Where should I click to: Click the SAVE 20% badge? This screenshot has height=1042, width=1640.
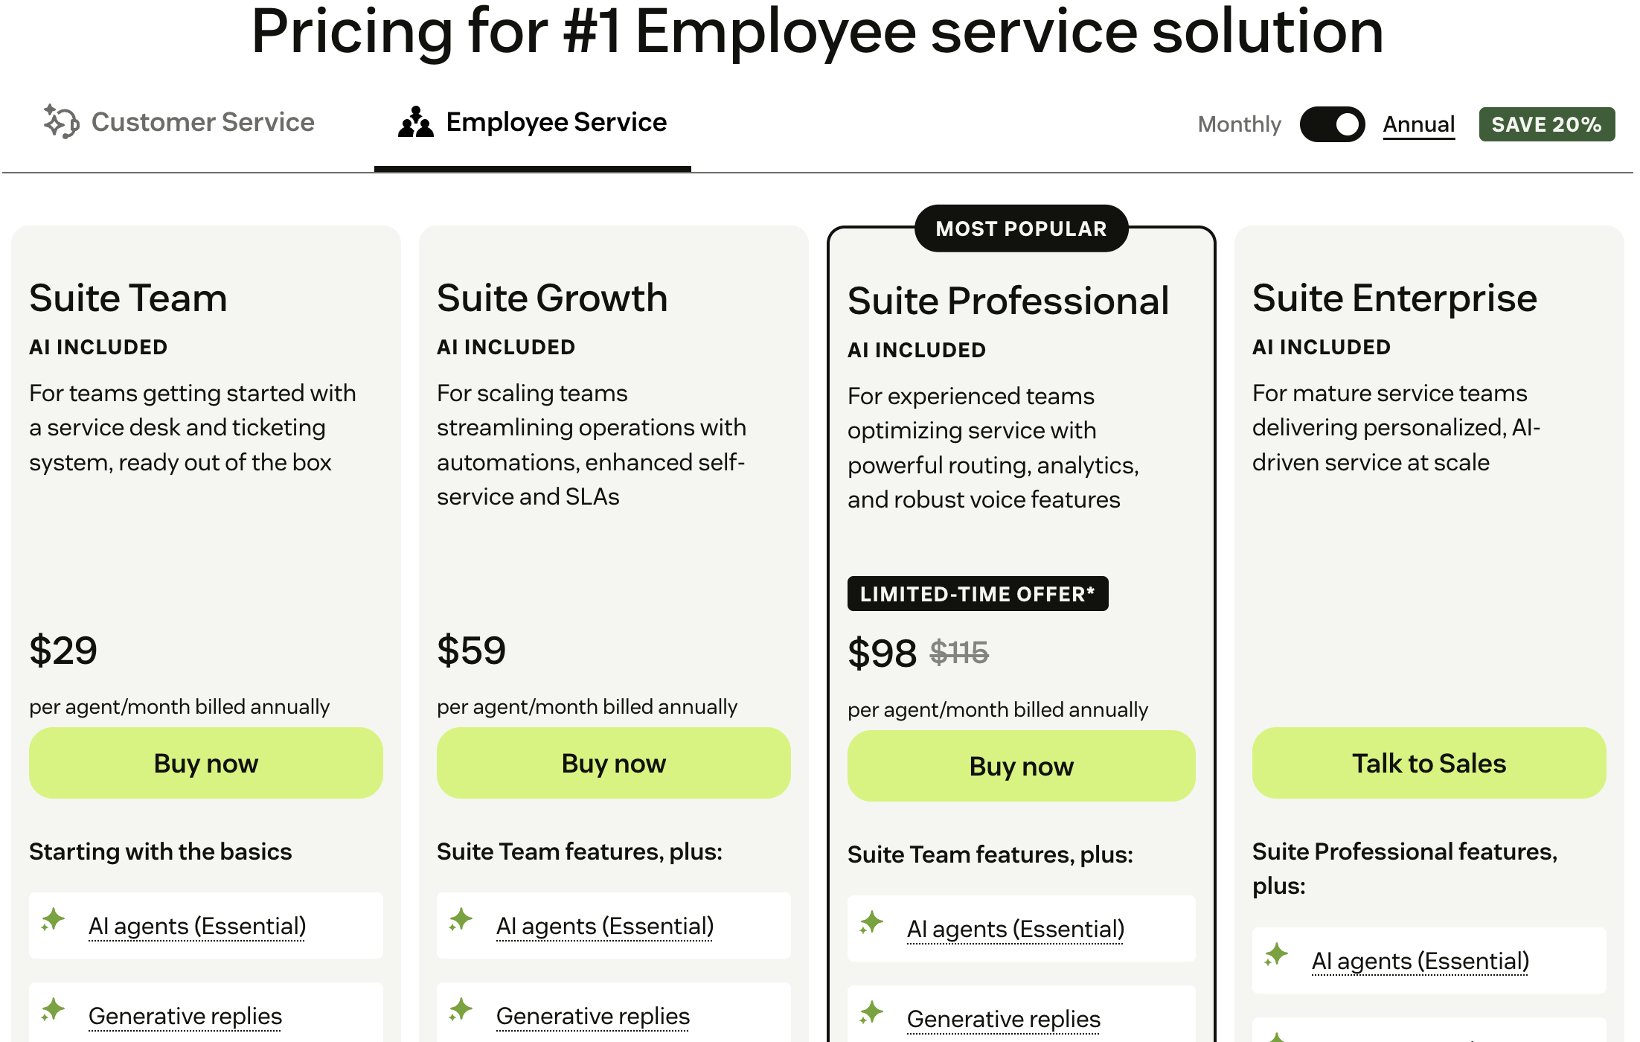(x=1546, y=124)
